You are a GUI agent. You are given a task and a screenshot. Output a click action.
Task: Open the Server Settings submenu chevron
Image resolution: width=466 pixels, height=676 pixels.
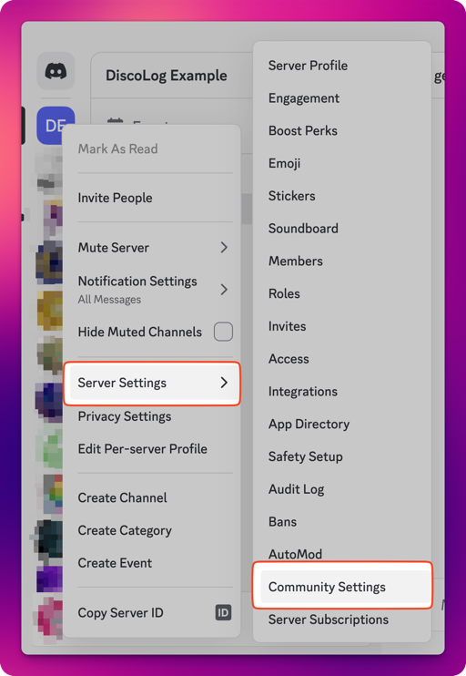click(x=224, y=383)
